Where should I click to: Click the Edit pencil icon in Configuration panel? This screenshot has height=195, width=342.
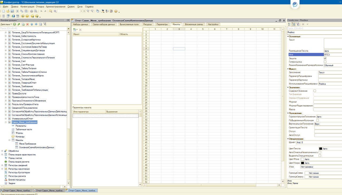click(x=19, y=24)
